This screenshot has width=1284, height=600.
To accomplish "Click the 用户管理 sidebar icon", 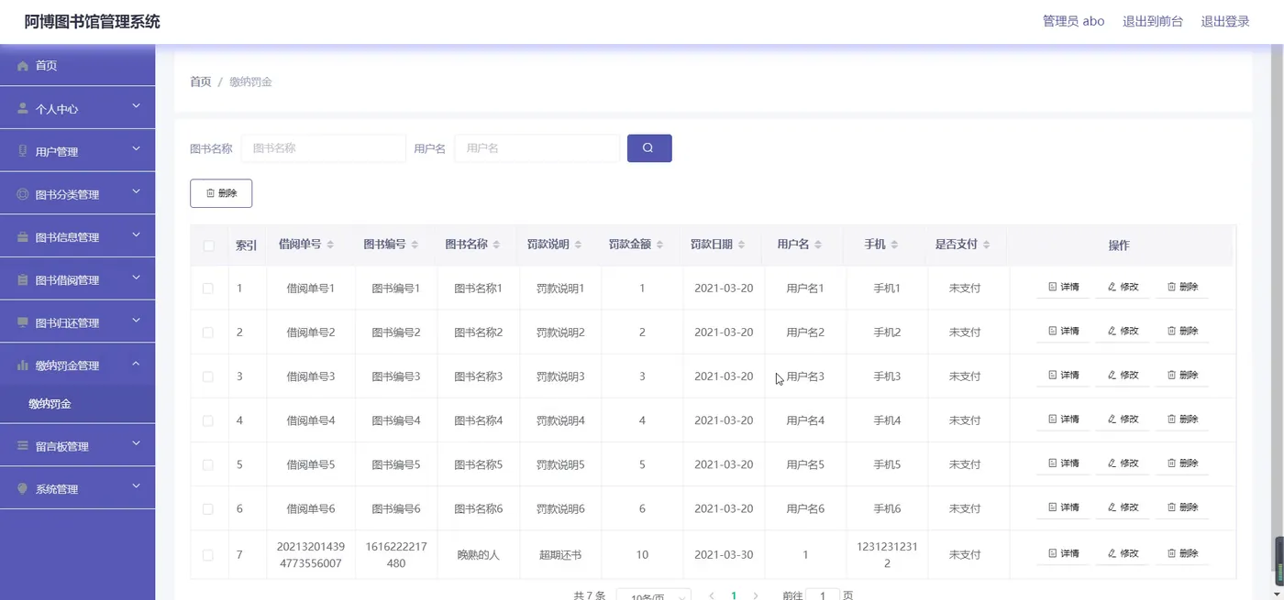I will (x=23, y=151).
